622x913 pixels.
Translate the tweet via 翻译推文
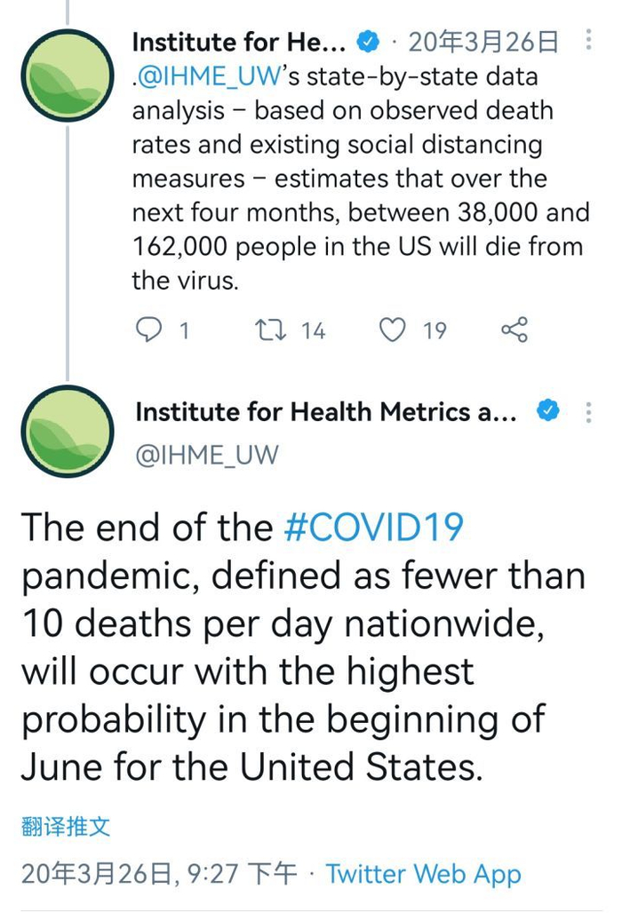[66, 826]
